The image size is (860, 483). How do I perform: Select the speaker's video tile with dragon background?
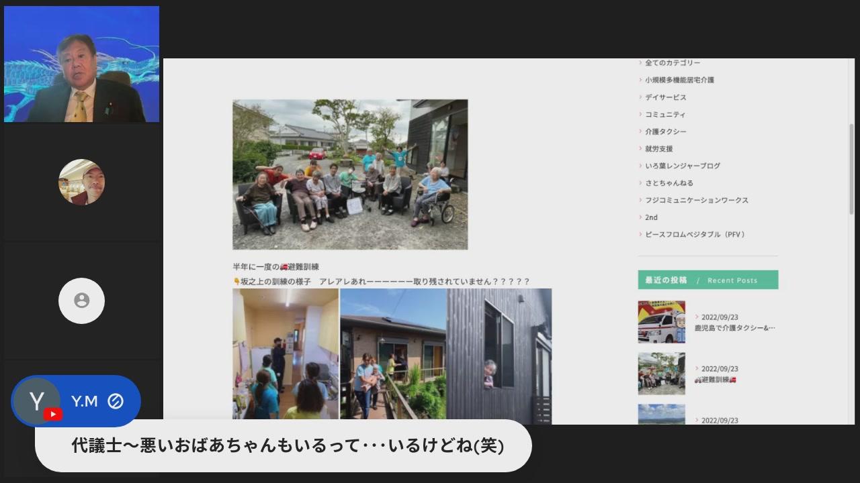tap(81, 64)
